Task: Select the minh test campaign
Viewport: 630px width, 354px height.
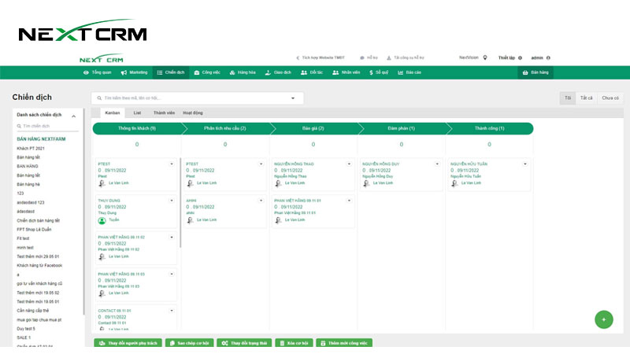Action: tap(25, 248)
